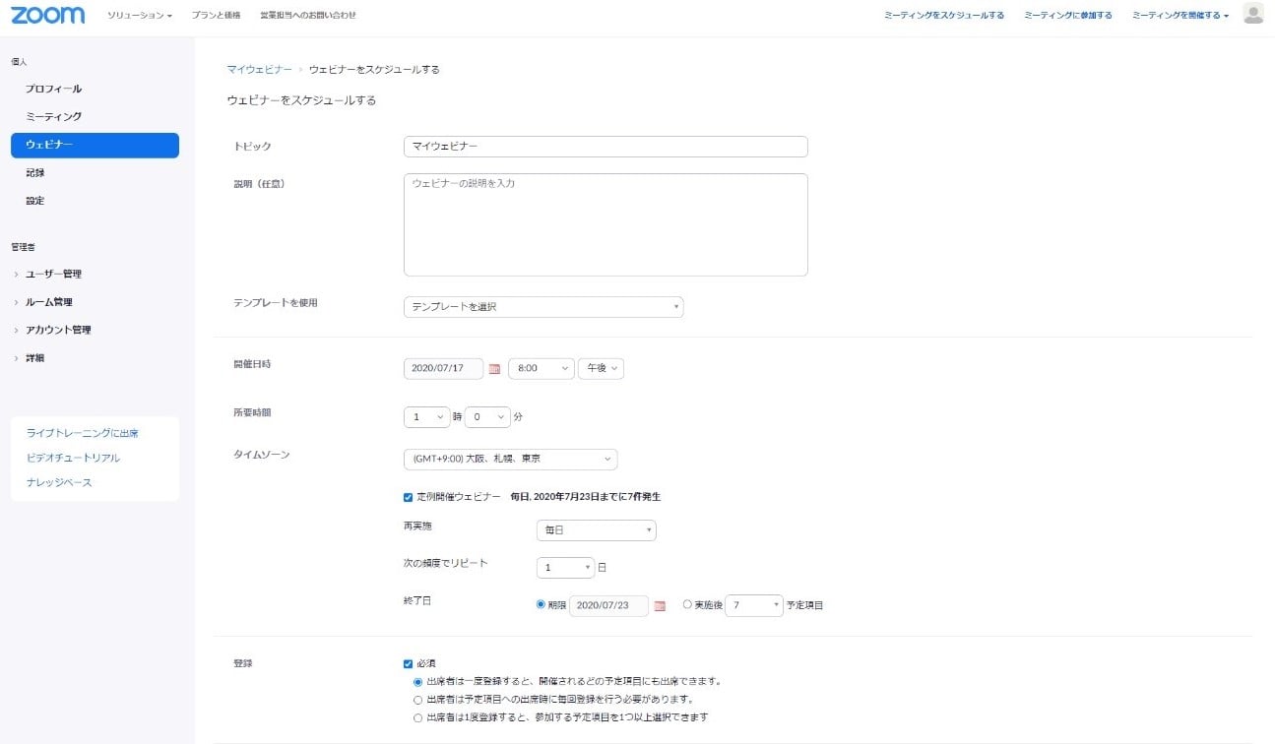Choose 出席者は一度登録すると radio option
Image resolution: width=1275 pixels, height=744 pixels.
(418, 681)
